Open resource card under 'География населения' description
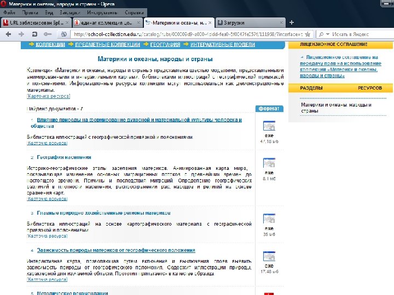This screenshot has height=295, width=394. coord(47,199)
